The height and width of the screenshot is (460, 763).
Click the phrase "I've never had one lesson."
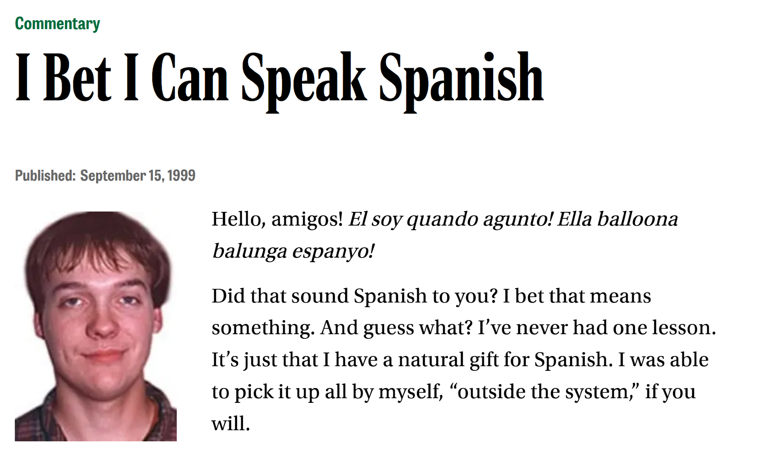[x=597, y=328]
